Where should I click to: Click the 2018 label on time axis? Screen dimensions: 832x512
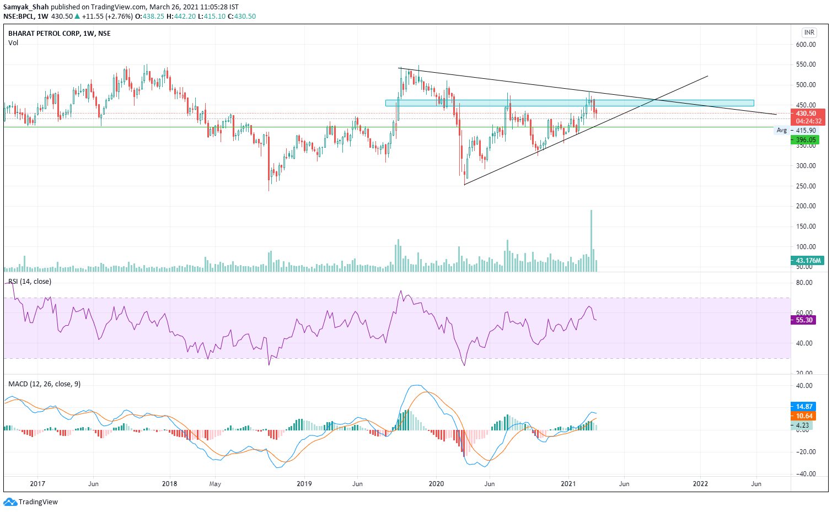click(x=170, y=484)
